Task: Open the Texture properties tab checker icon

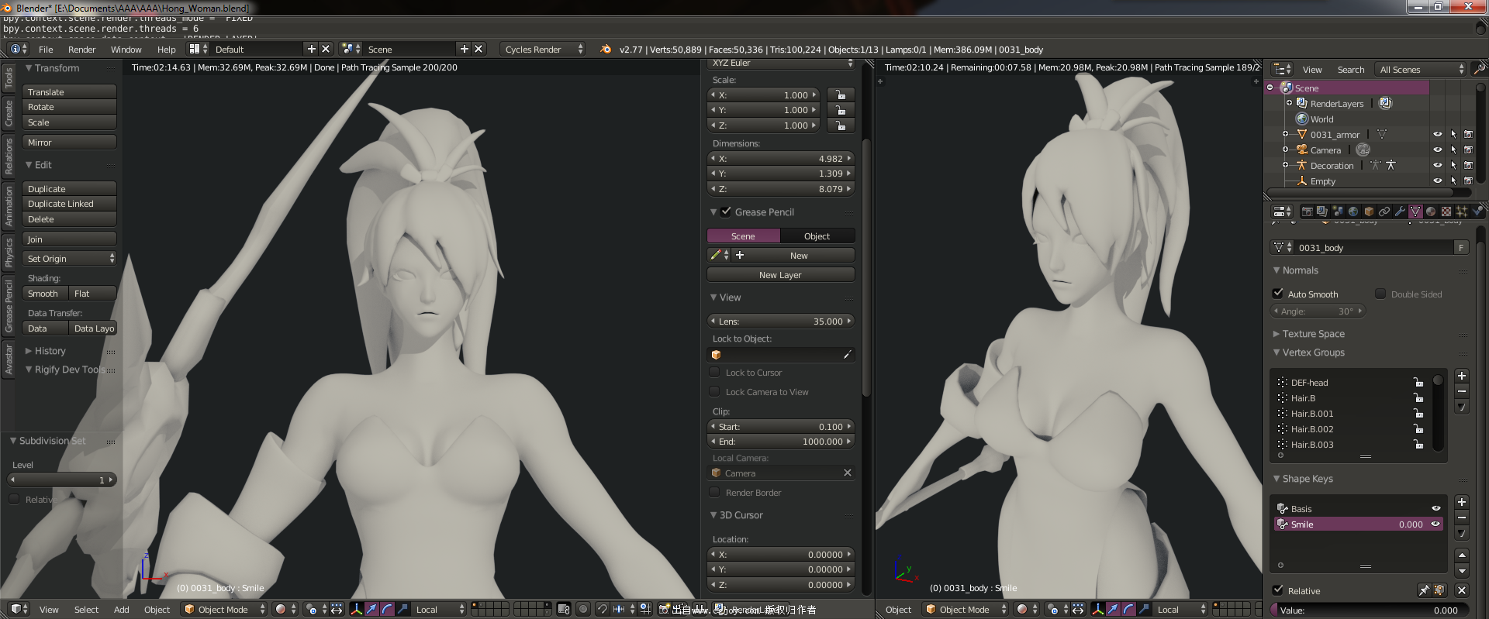Action: click(1446, 211)
